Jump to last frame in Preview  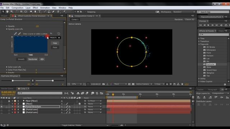[x=217, y=25]
